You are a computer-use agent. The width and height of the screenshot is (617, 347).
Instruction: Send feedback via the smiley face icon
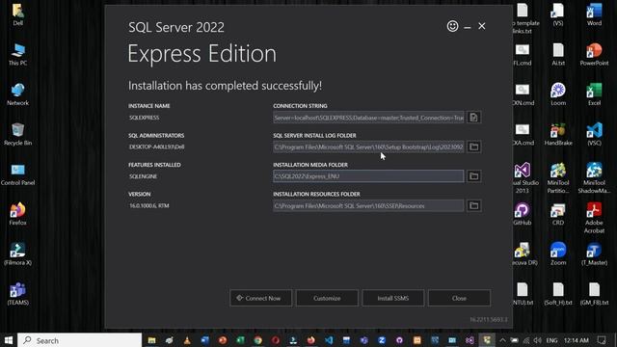452,26
